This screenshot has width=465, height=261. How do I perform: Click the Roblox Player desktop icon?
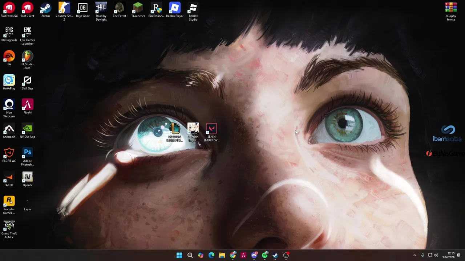175,10
